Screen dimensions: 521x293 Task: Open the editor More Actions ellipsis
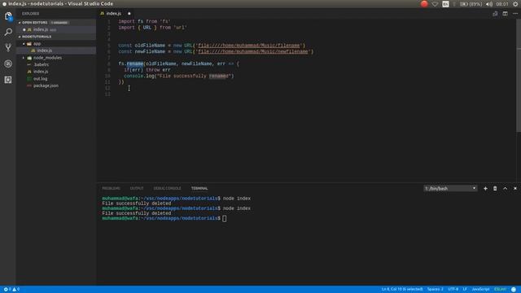tap(515, 14)
